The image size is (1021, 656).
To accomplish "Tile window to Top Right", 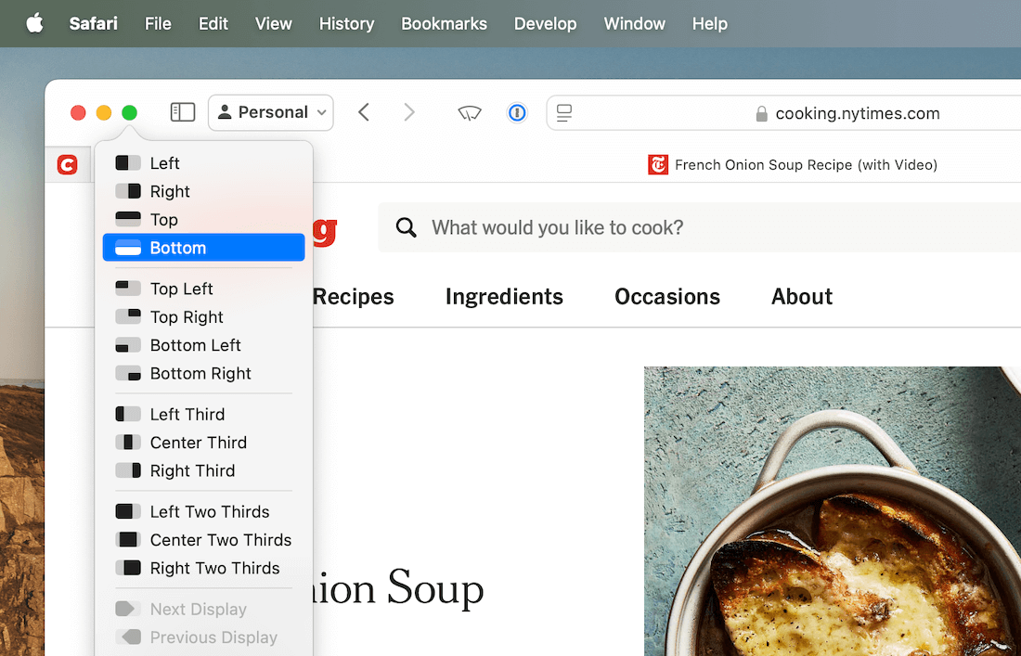I will [x=186, y=316].
